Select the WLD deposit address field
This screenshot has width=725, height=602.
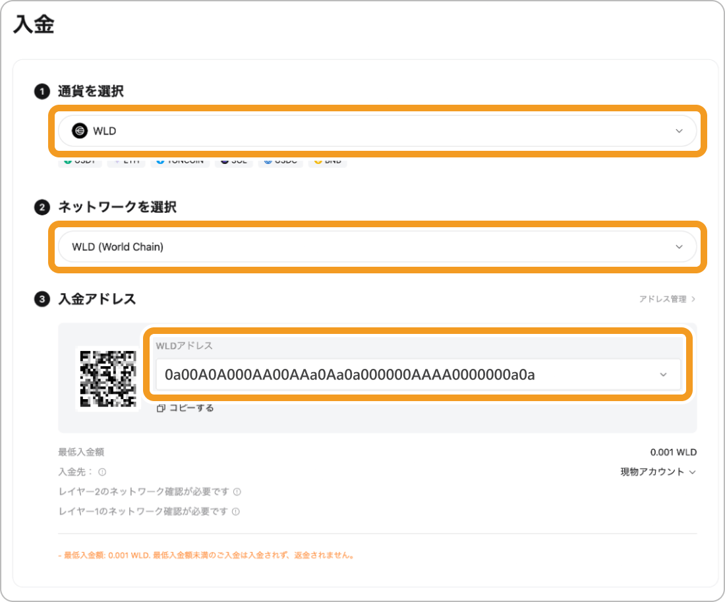tap(418, 374)
